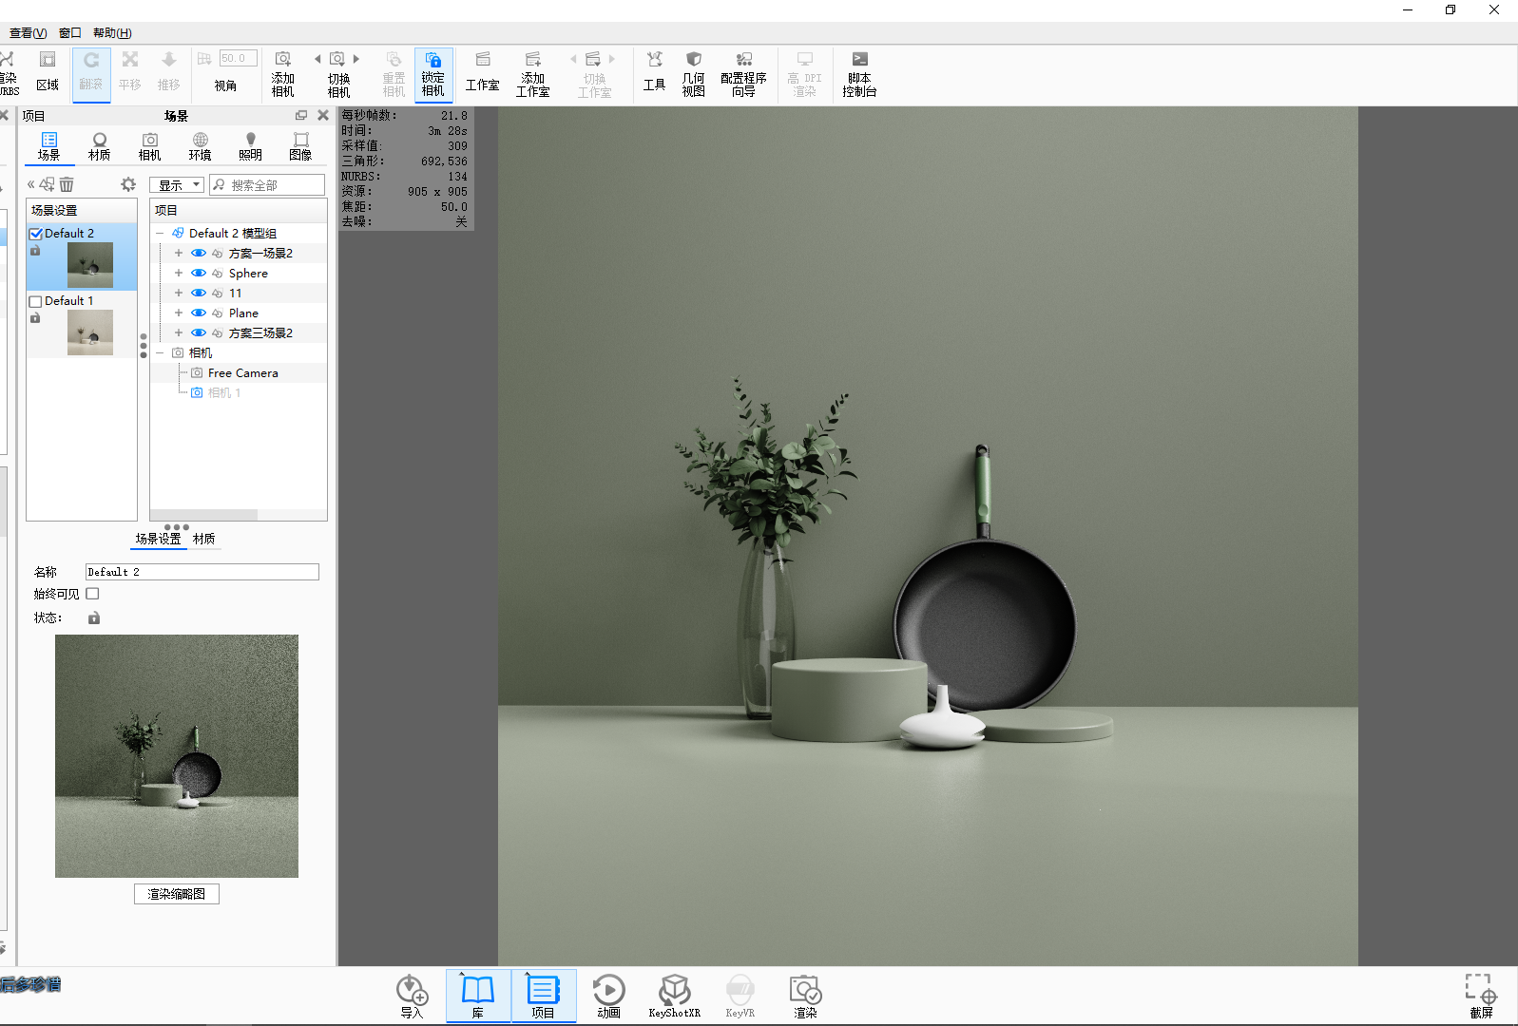The width and height of the screenshot is (1518, 1026).
Task: Open the Help (帮助) menu
Action: (112, 33)
